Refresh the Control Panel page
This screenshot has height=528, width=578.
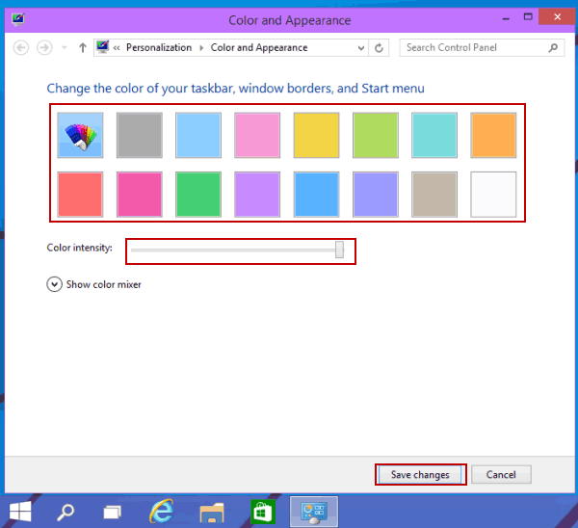379,48
